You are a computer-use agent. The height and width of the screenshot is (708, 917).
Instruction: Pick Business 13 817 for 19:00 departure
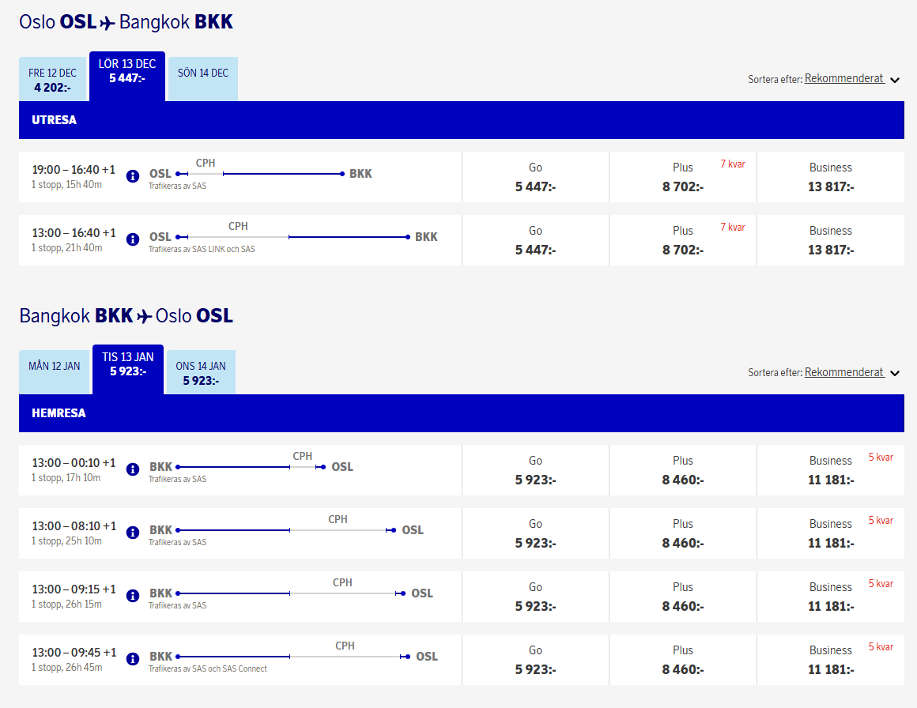pos(830,178)
